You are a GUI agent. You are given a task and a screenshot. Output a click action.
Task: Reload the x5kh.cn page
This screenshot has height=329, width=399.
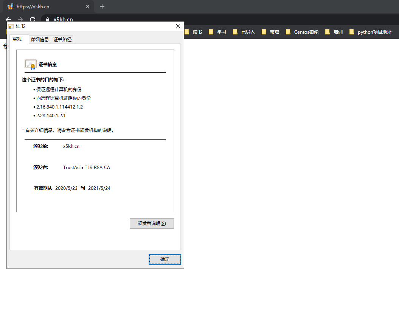tap(33, 19)
